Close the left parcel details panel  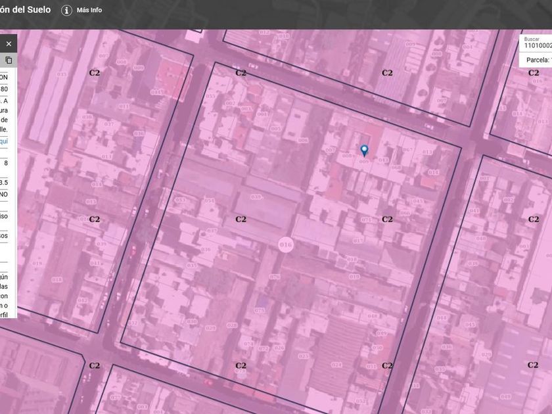[x=9, y=44]
